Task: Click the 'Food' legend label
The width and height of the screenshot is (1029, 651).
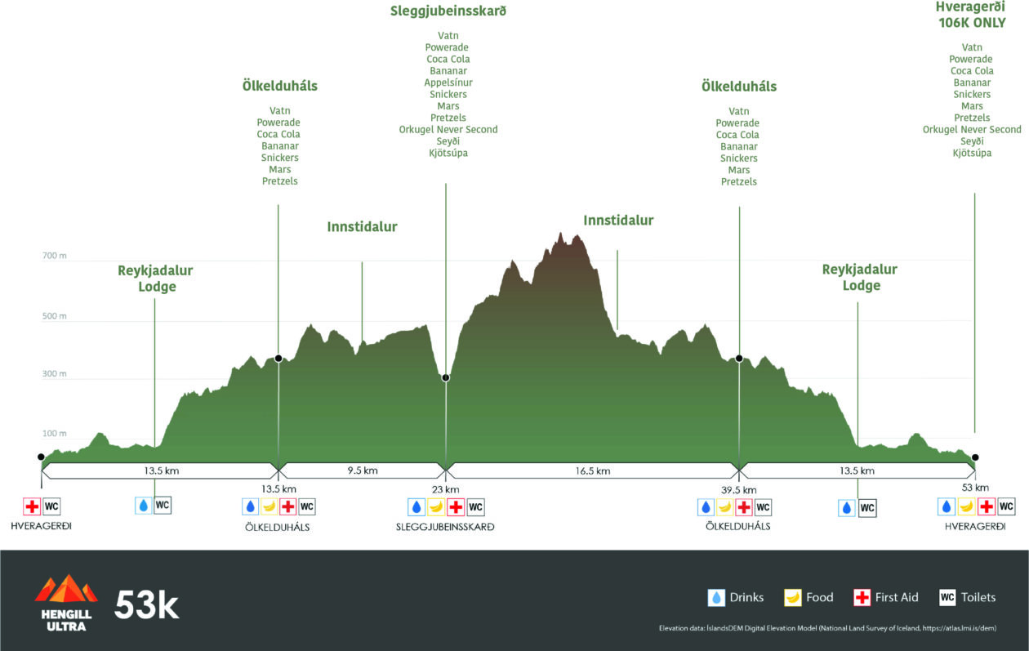Action: 820,598
